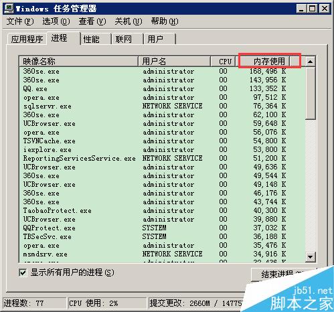
Task: Click memory value 54,800 K
Action: (x=270, y=141)
